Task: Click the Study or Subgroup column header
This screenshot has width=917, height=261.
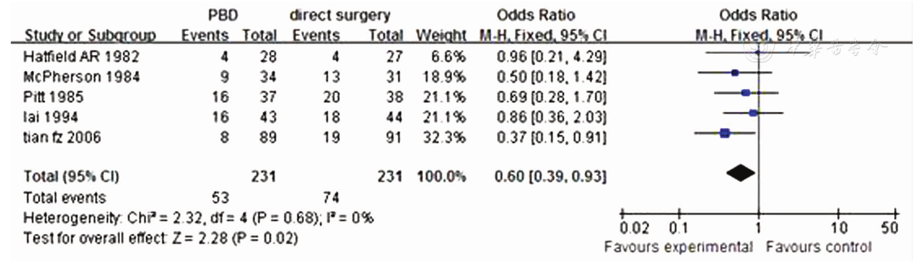Action: click(90, 35)
